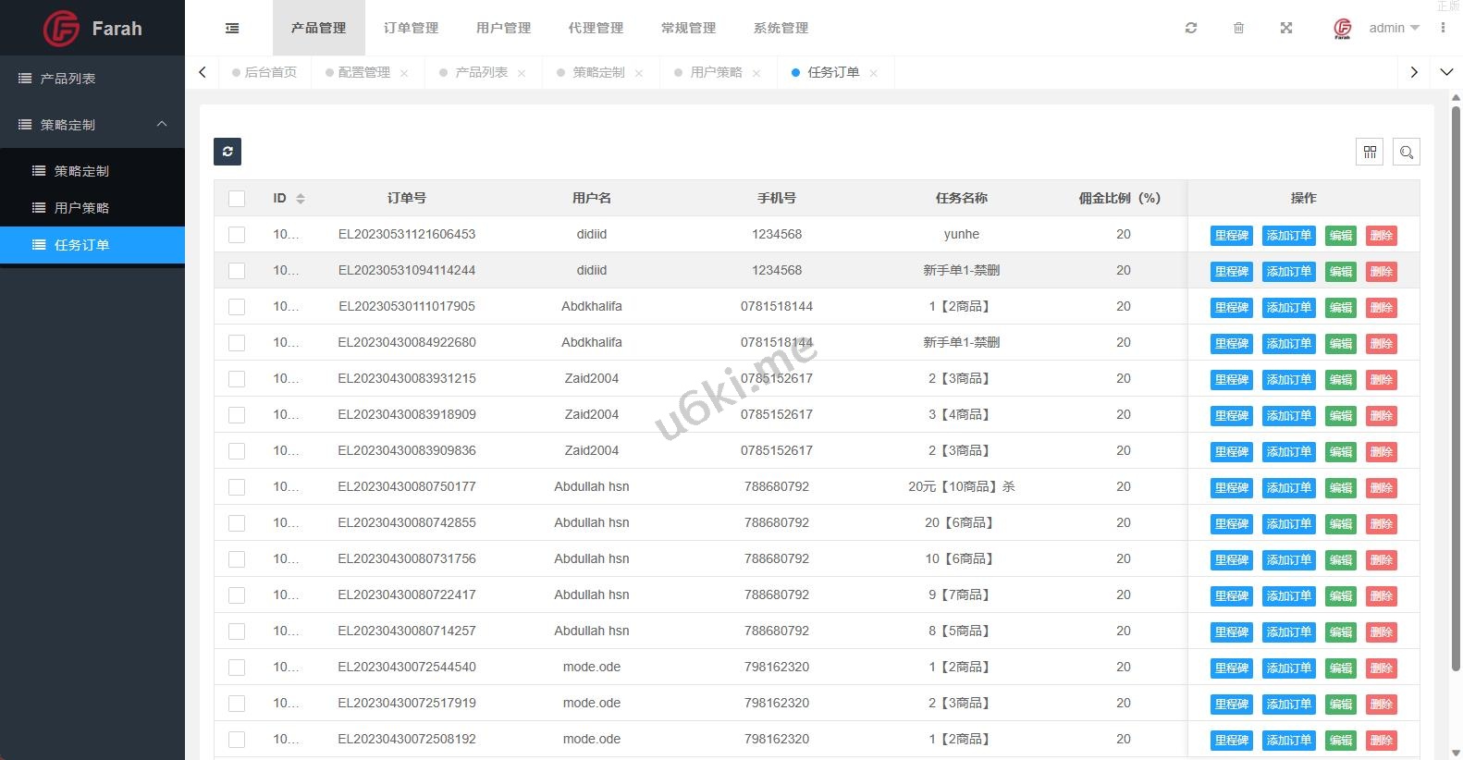Toggle the select-all checkbox in table header
This screenshot has height=760, width=1463.
[x=237, y=199]
